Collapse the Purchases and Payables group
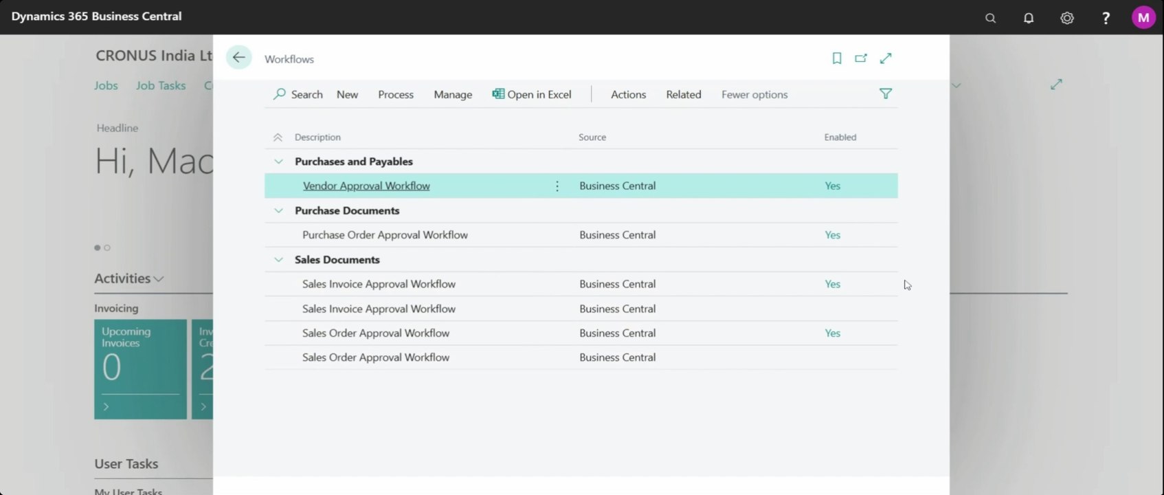This screenshot has width=1164, height=495. (278, 162)
